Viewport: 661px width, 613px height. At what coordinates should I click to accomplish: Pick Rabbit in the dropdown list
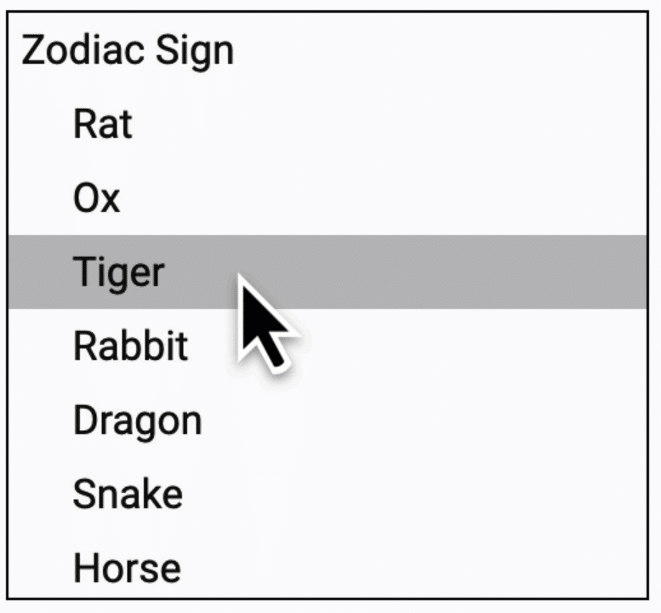click(130, 347)
